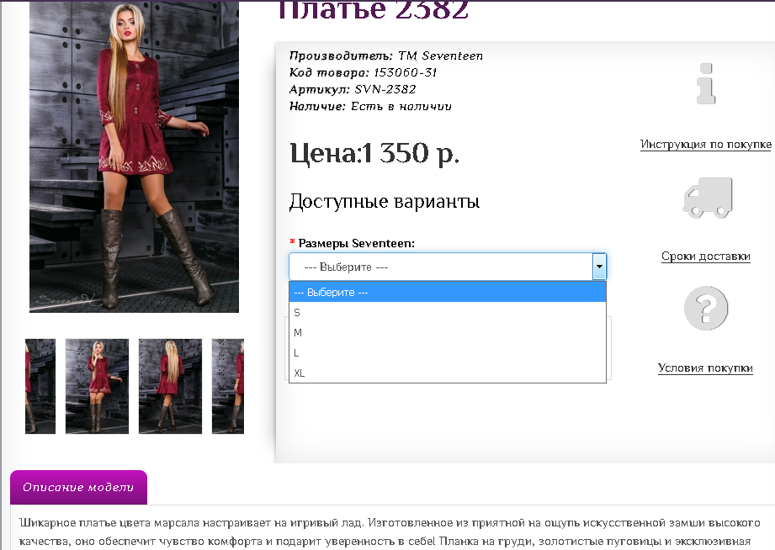This screenshot has height=550, width=775.
Task: Click the information "i" icon
Action: [706, 84]
